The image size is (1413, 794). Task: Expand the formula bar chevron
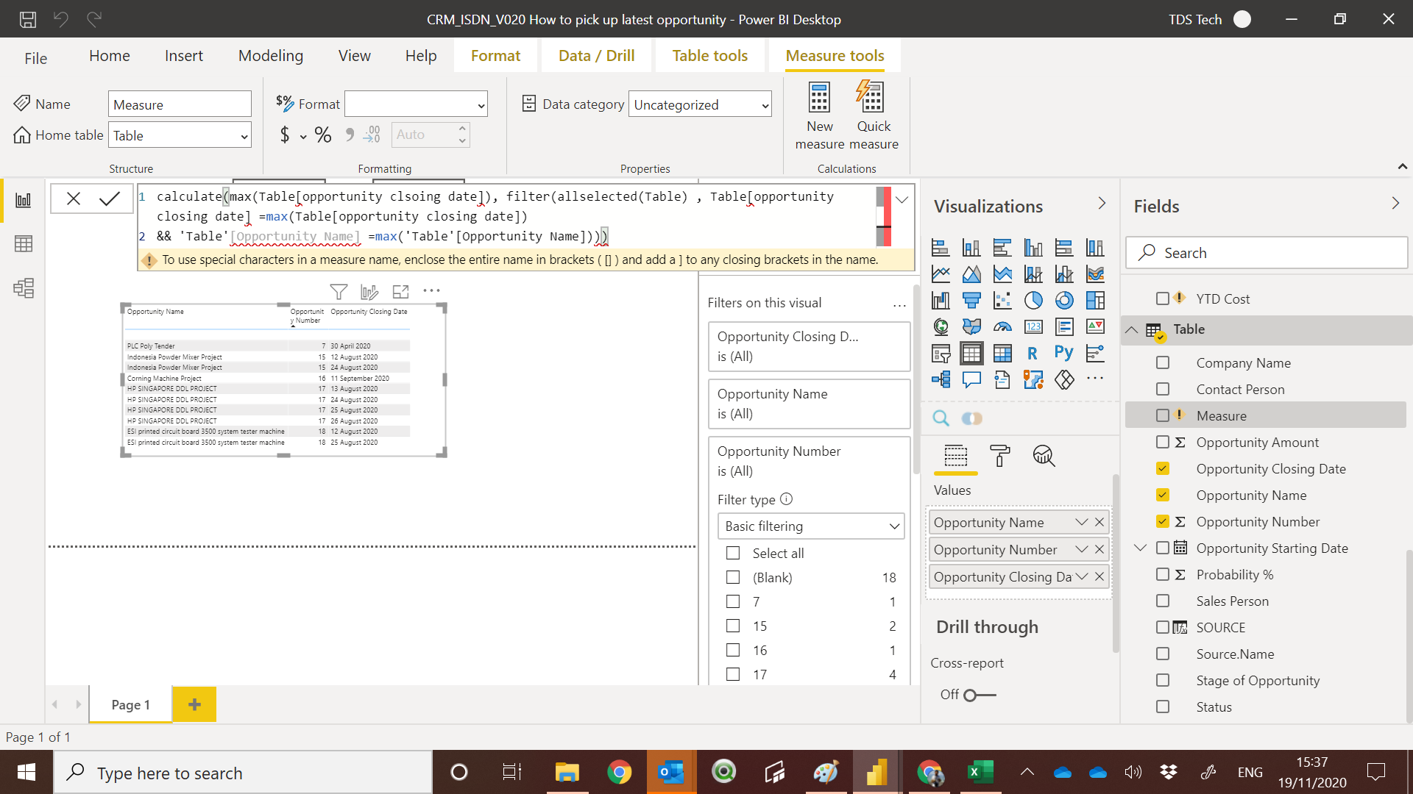(902, 199)
